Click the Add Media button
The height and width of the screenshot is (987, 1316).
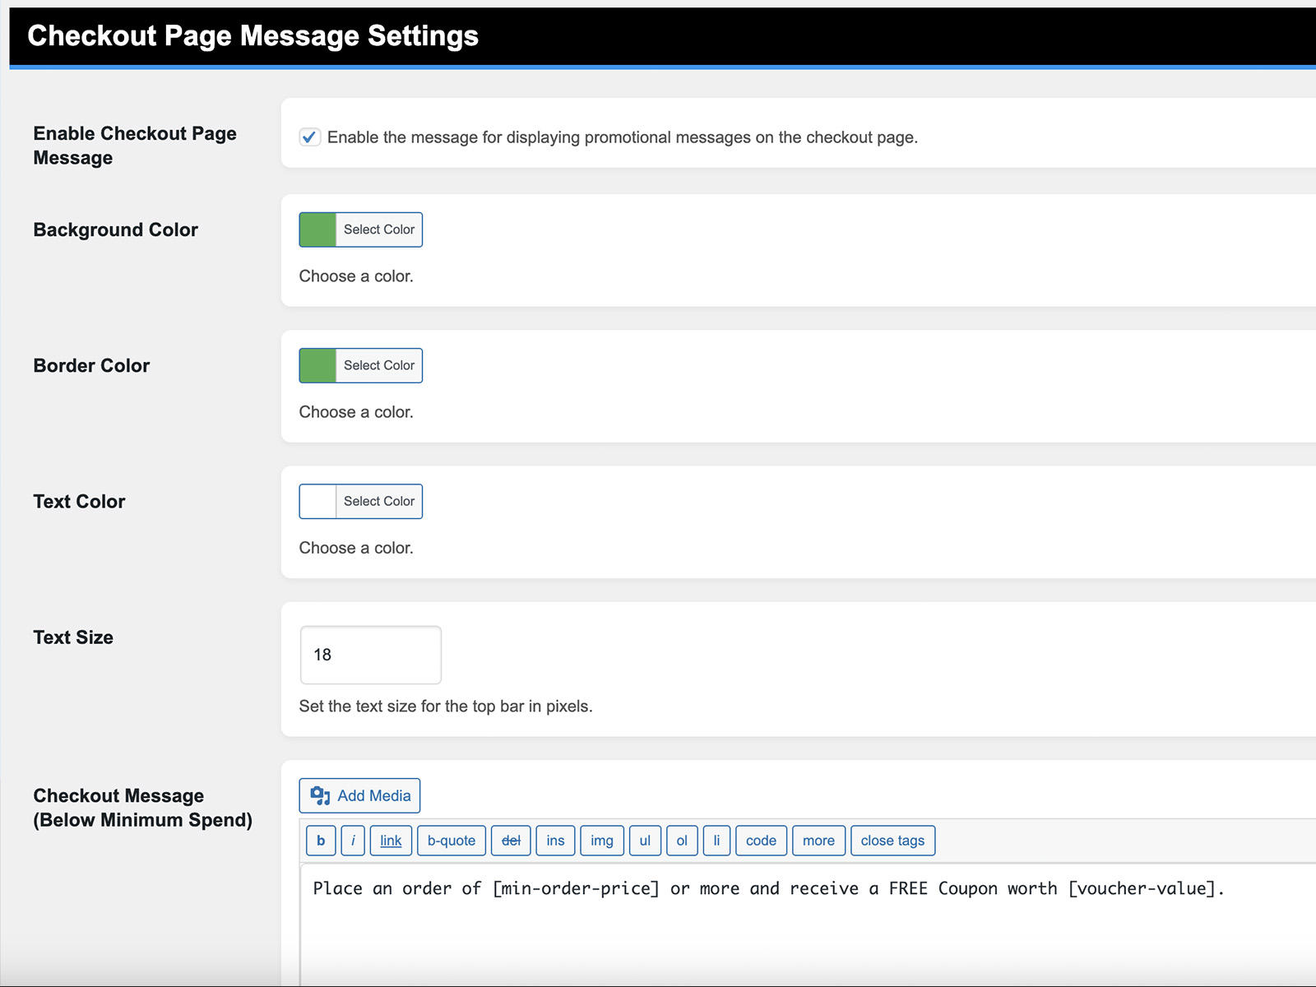[x=359, y=795]
